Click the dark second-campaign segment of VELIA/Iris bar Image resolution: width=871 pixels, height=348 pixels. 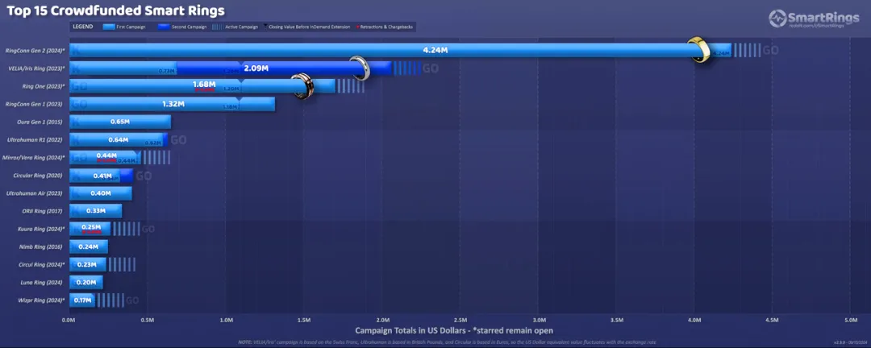point(285,68)
